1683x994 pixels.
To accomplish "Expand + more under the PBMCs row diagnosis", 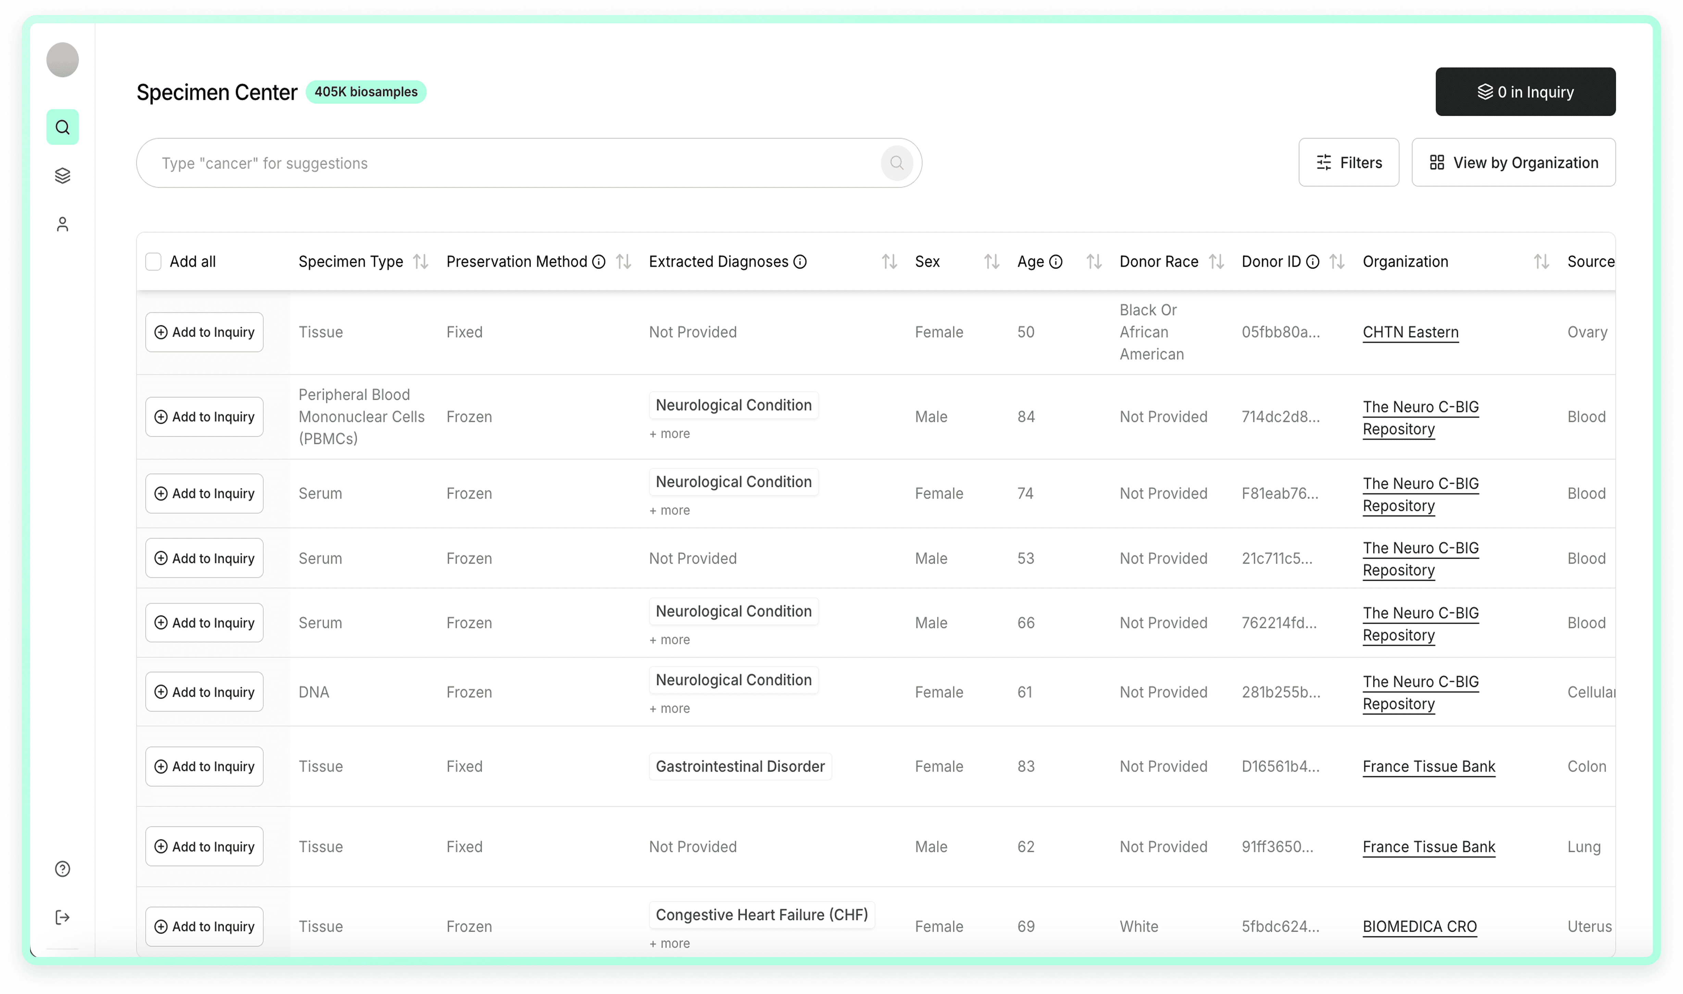I will [669, 433].
